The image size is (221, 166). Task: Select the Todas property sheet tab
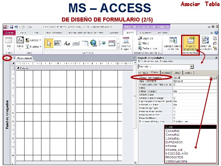tap(188, 73)
